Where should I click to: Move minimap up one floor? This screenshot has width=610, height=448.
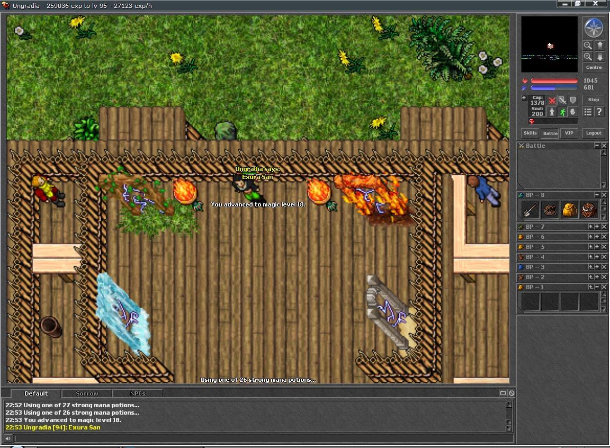(x=600, y=46)
